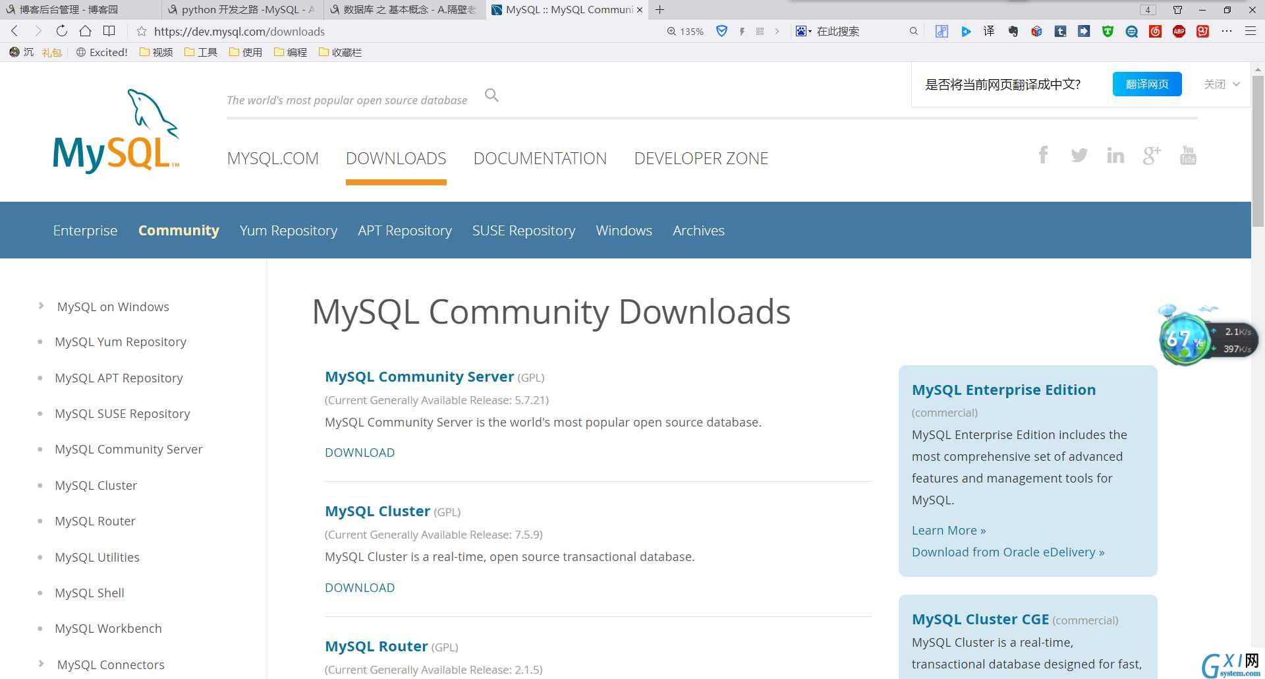Click the vertical page scrollbar thumb
1265x679 pixels.
point(1258,151)
